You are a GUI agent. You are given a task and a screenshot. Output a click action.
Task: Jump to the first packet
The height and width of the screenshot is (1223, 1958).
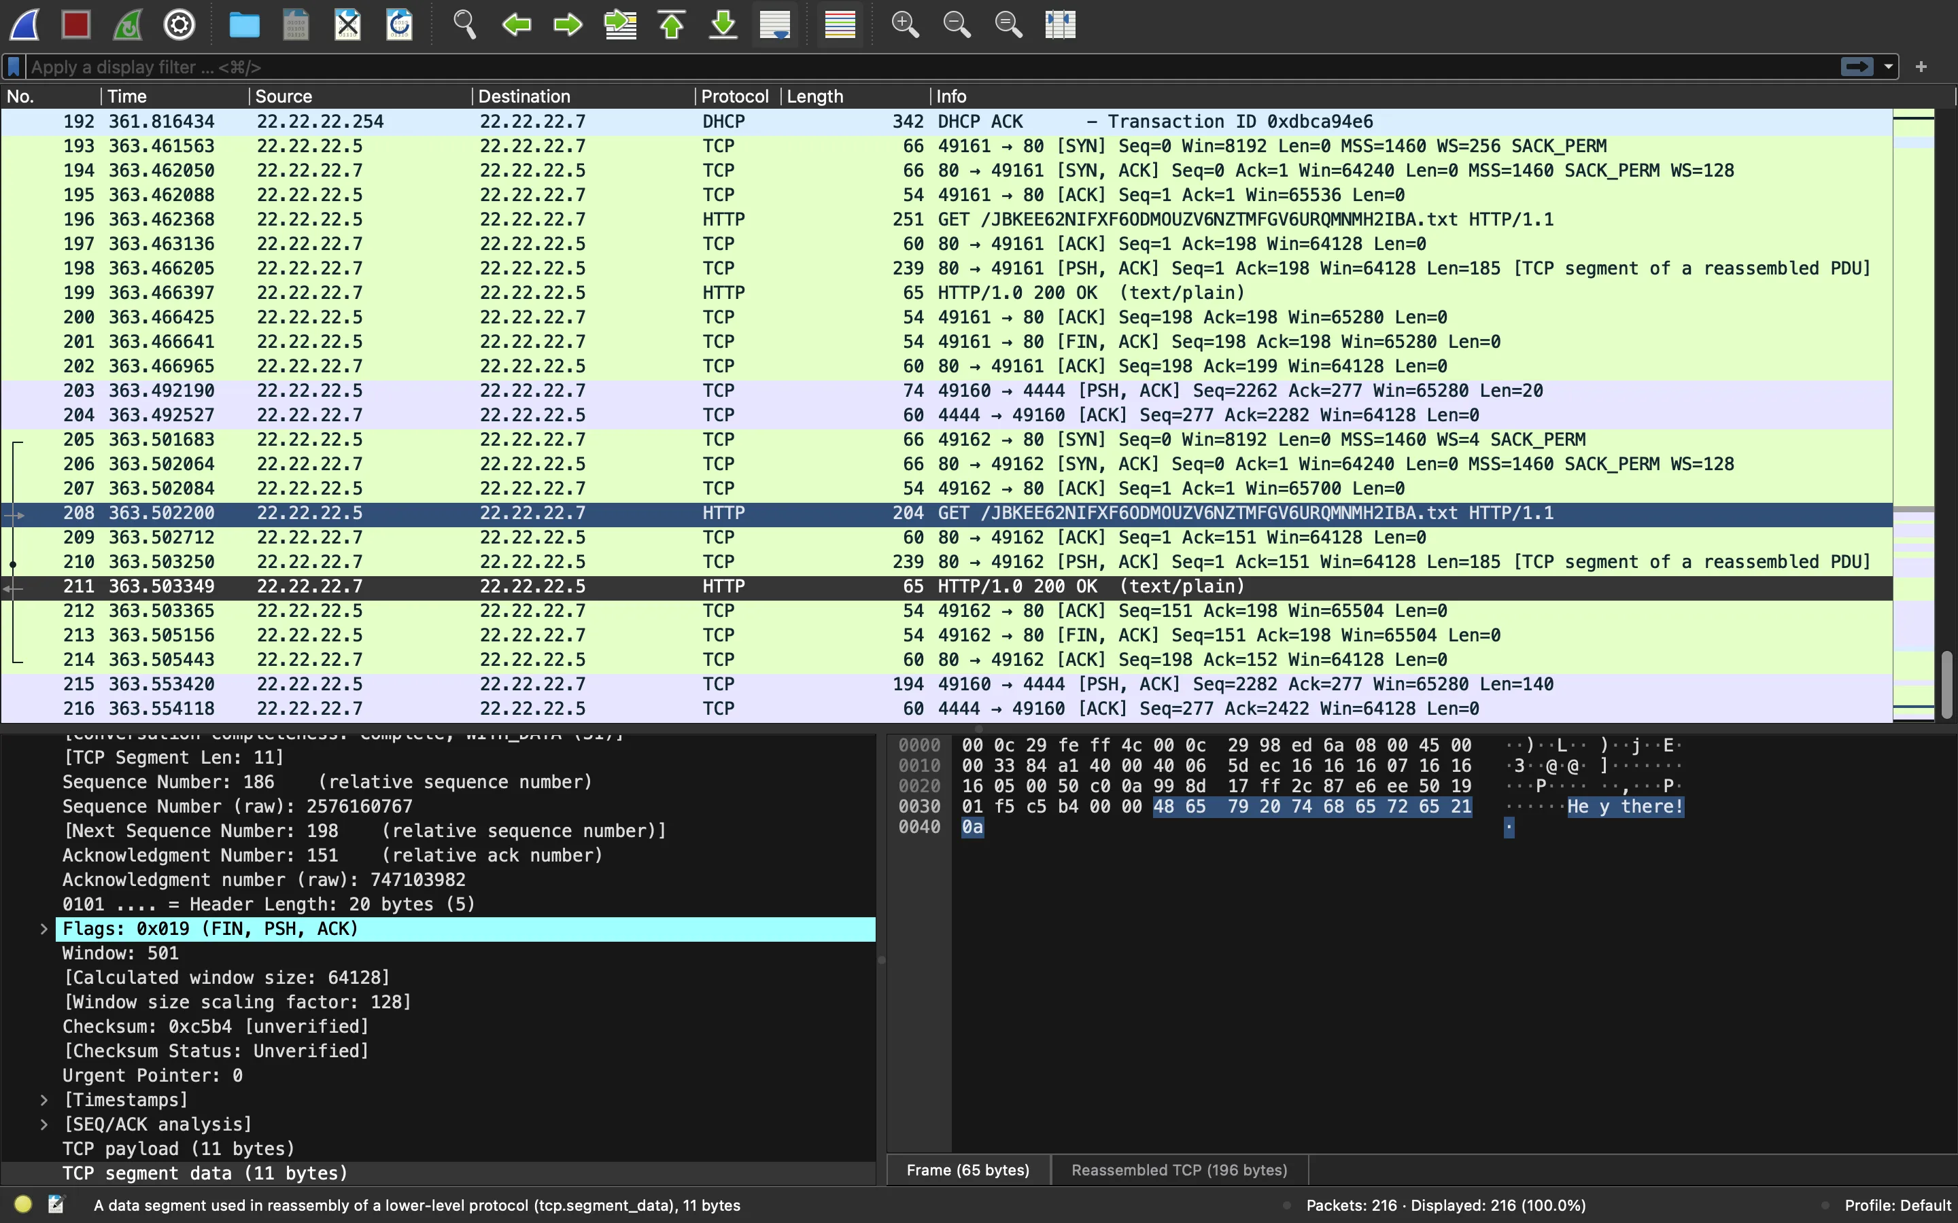pyautogui.click(x=672, y=24)
